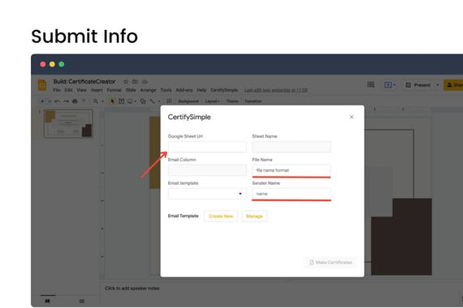Open the Arrange menu
The width and height of the screenshot is (463, 308).
click(x=148, y=90)
